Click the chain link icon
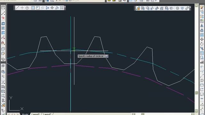The image size is (205, 115). 187,8
